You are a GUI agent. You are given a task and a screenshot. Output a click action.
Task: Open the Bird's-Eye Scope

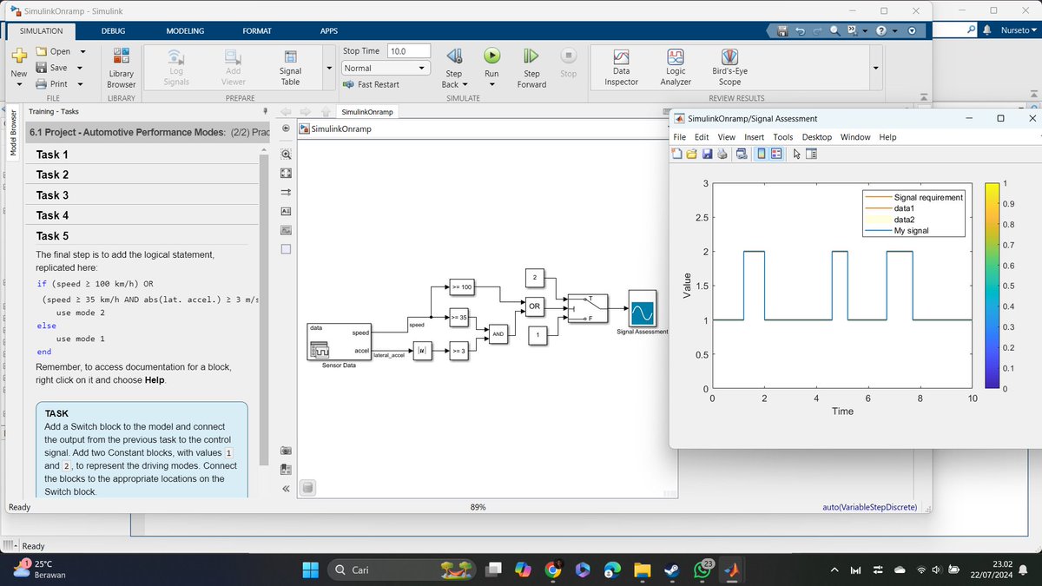729,67
